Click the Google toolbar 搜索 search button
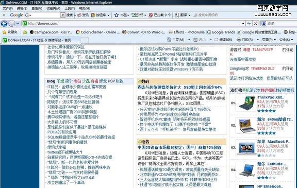The width and height of the screenshot is (297, 188). pyautogui.click(x=70, y=15)
